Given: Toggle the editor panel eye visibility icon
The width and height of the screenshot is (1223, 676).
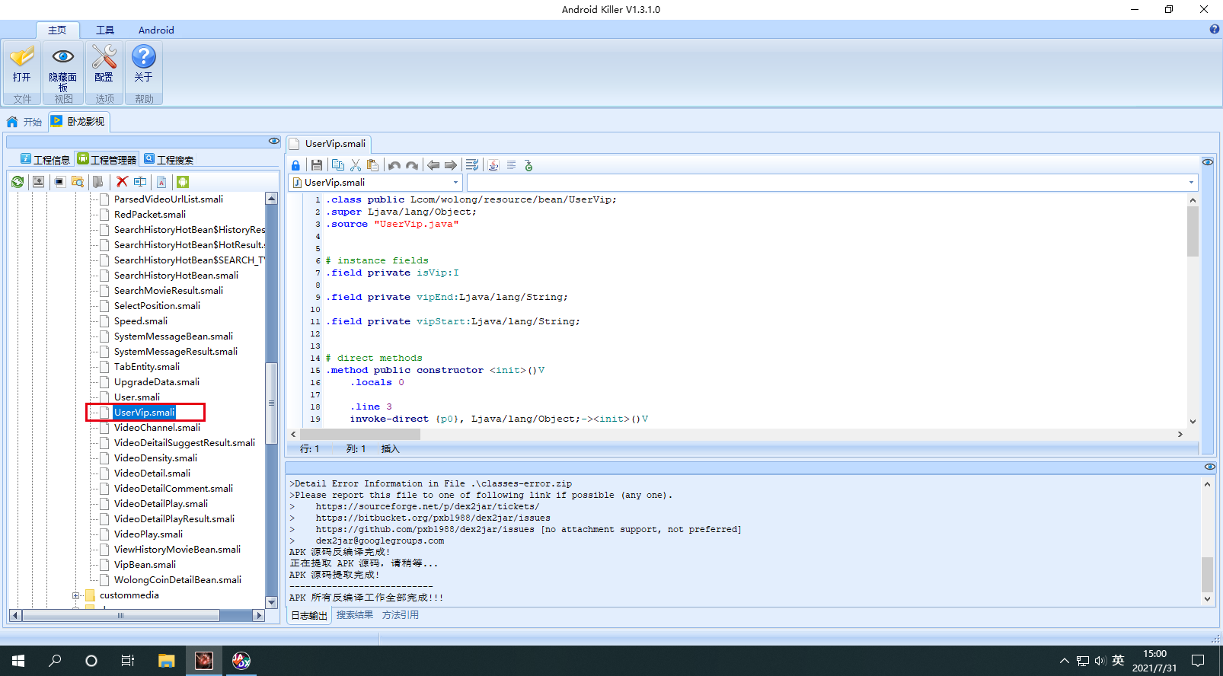Looking at the screenshot, I should 1208,162.
